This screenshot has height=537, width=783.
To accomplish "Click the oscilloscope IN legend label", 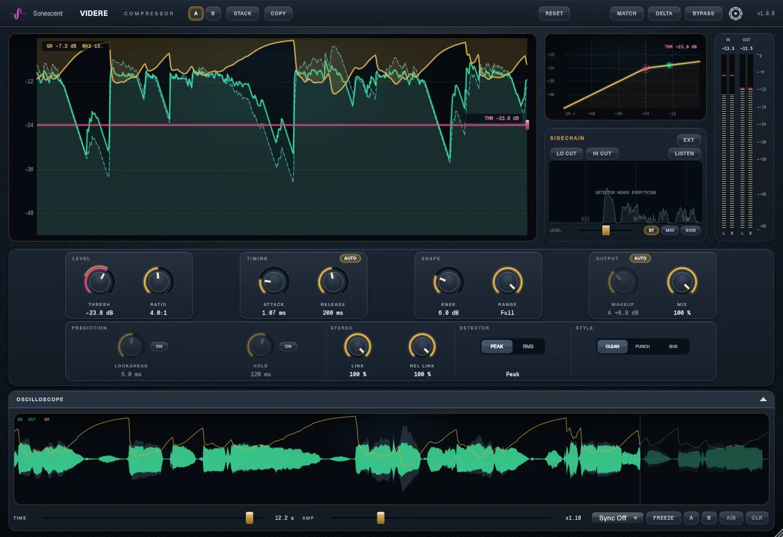I will 20,420.
